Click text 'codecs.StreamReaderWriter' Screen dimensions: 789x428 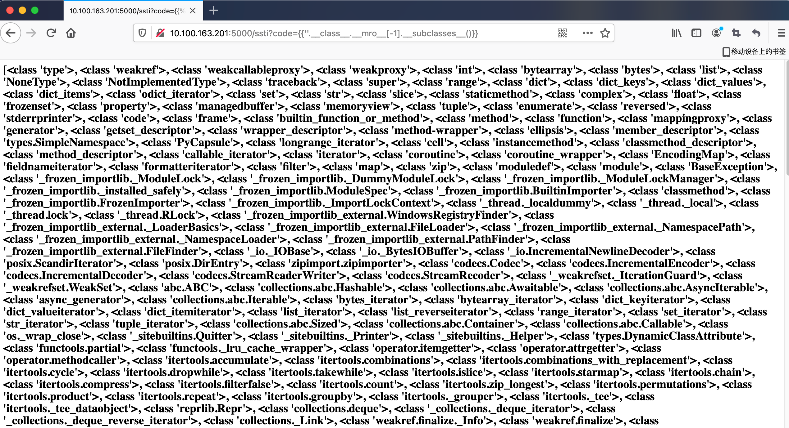tap(270, 275)
